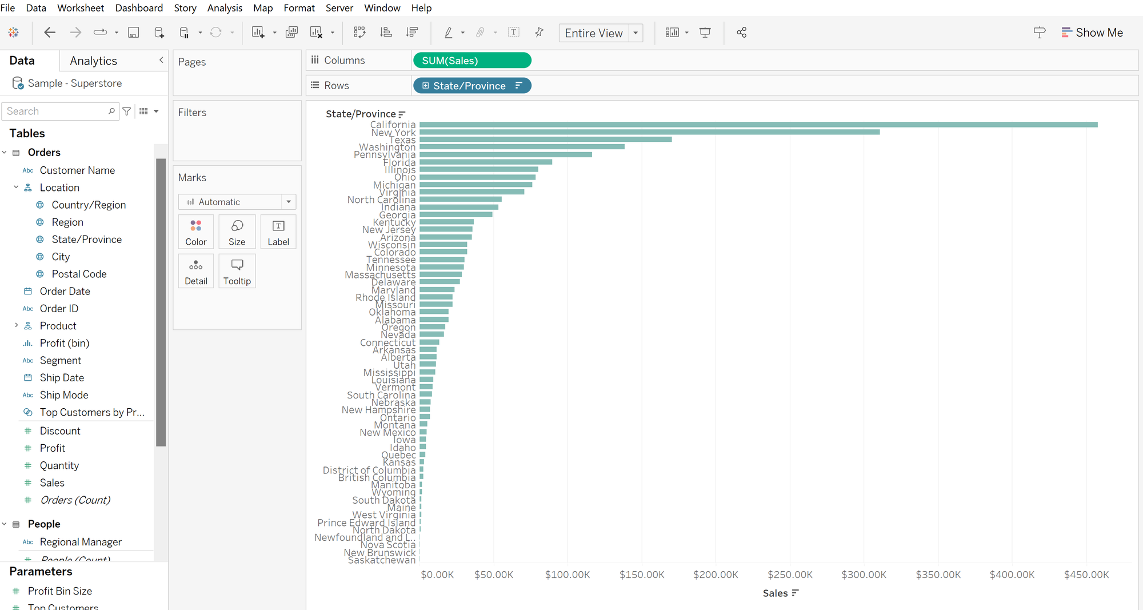
Task: Click the filter icon next to Search
Action: coord(127,111)
